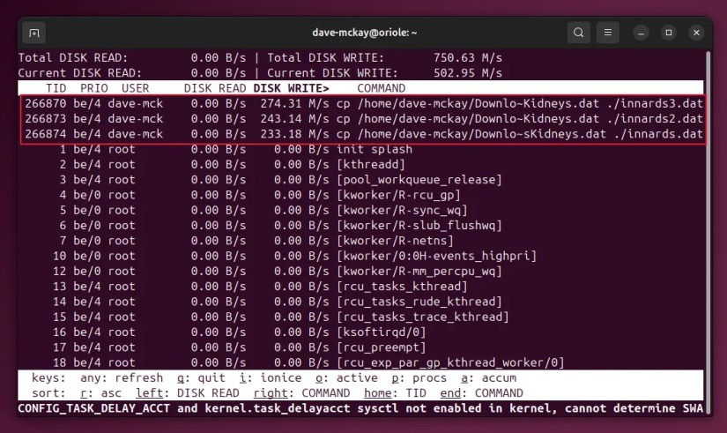The width and height of the screenshot is (727, 433).
Task: Click the Current DISK READ label
Action: 79,73
